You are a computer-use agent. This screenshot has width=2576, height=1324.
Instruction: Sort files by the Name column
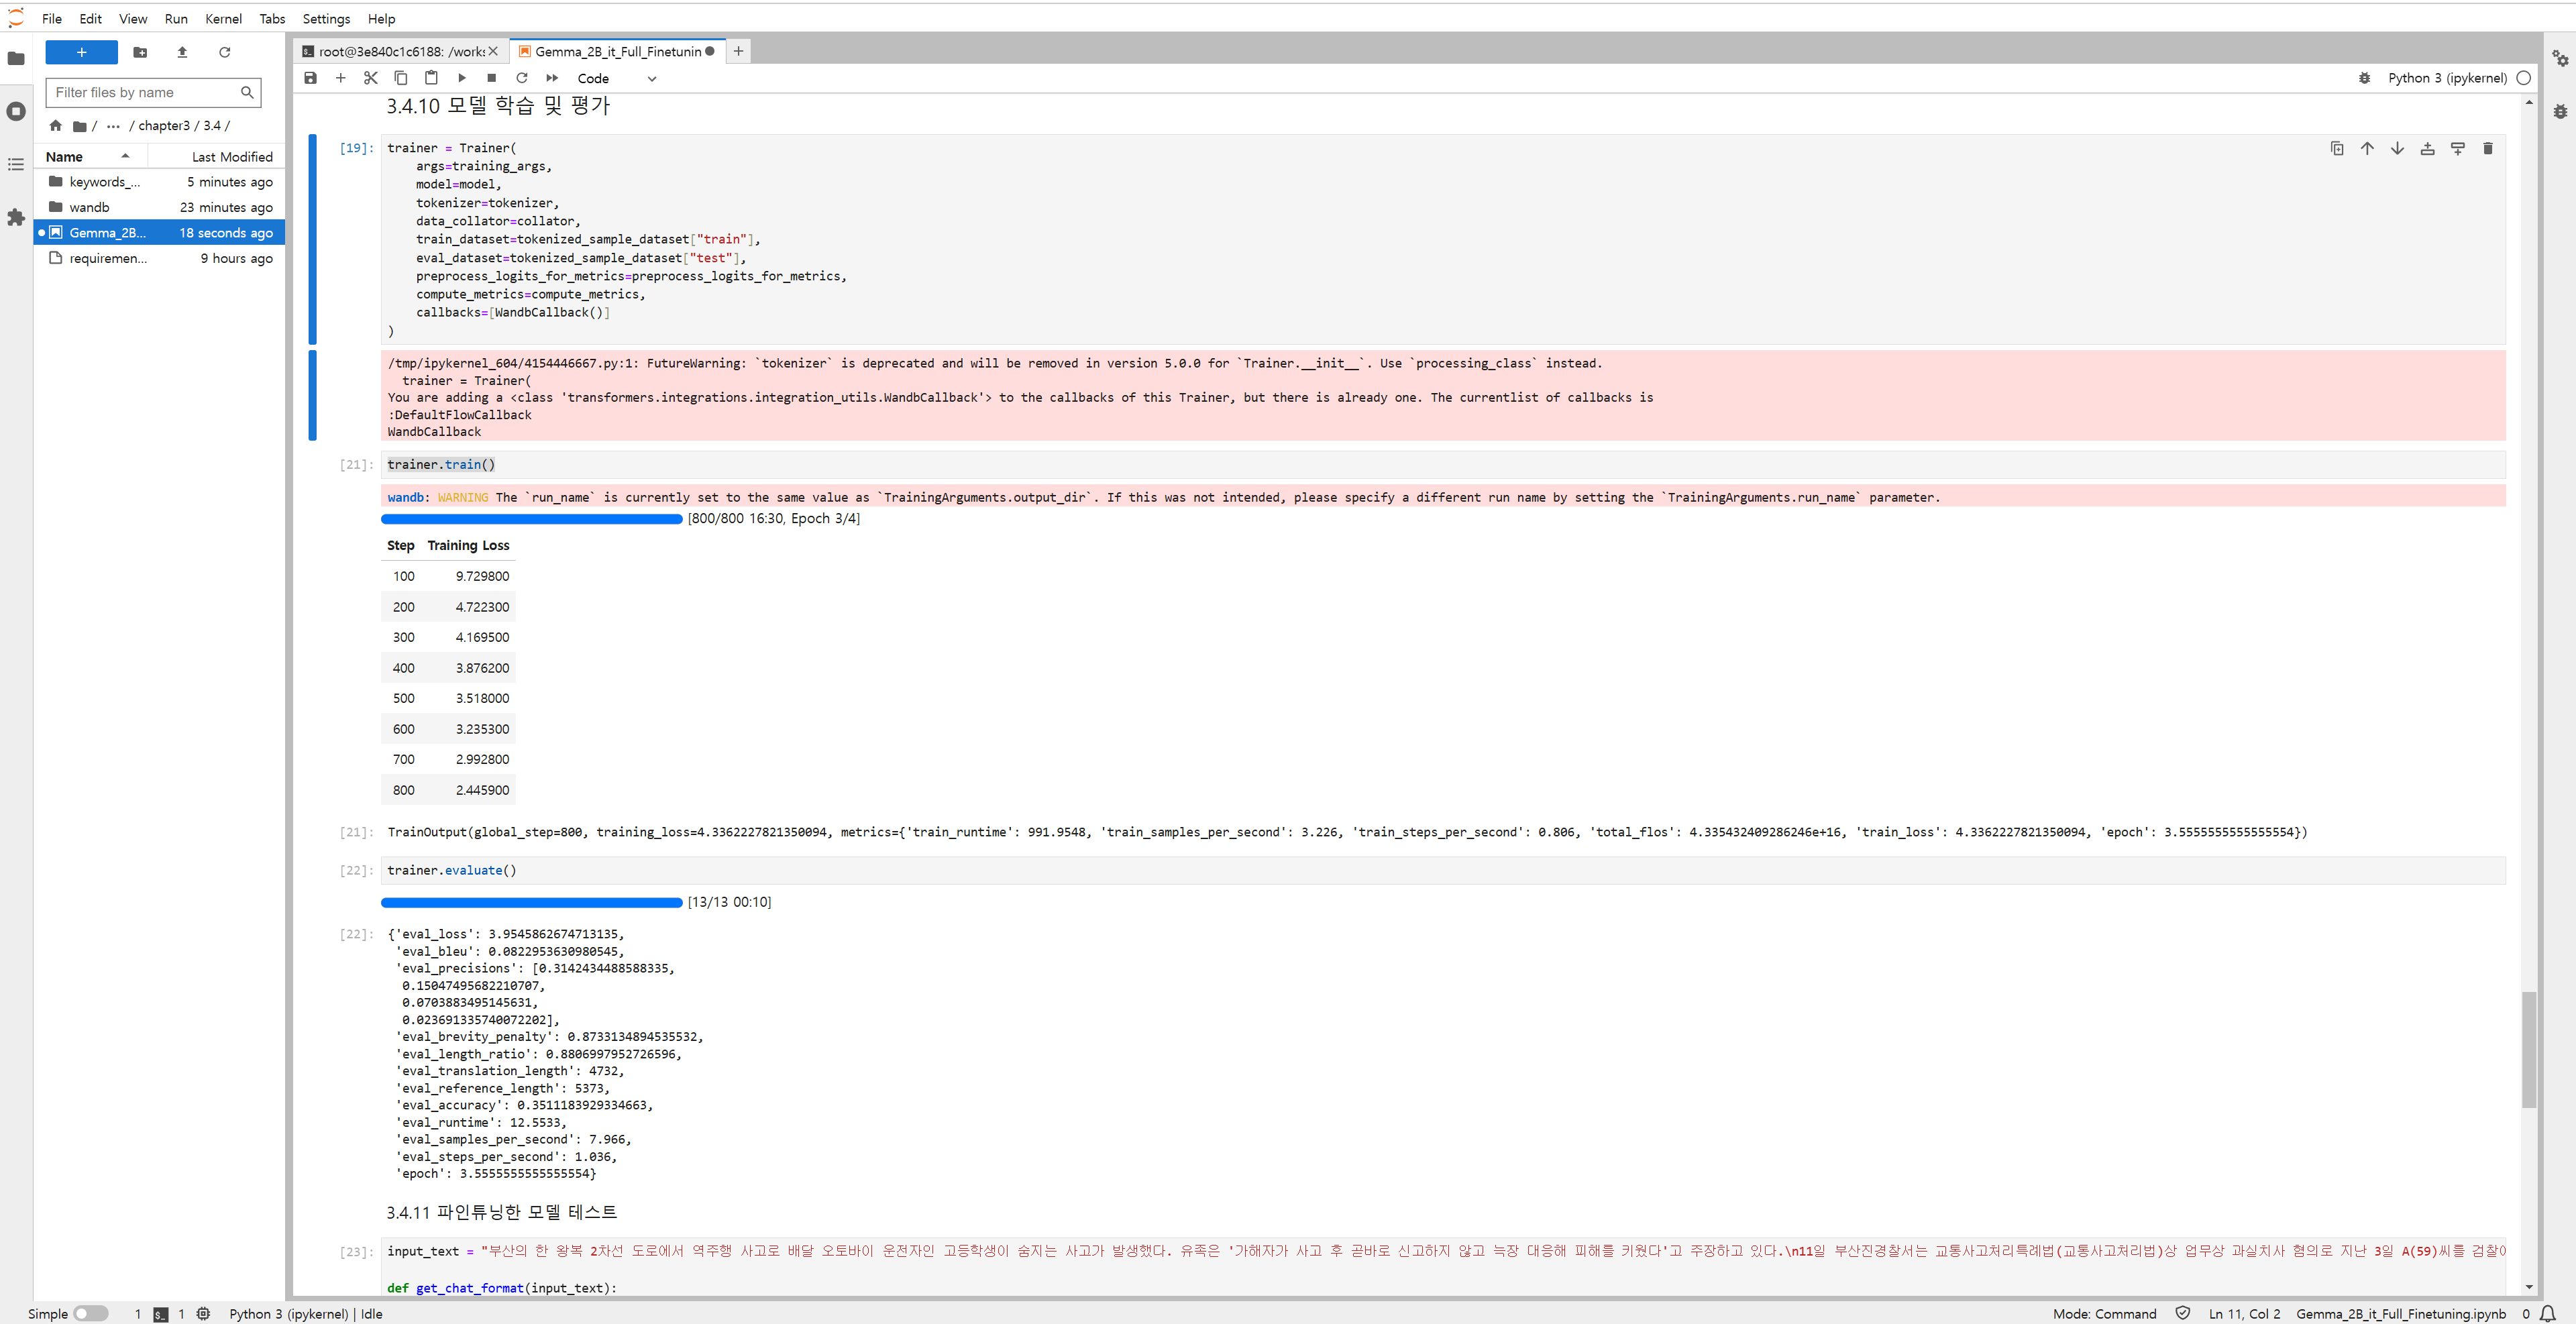coord(64,157)
